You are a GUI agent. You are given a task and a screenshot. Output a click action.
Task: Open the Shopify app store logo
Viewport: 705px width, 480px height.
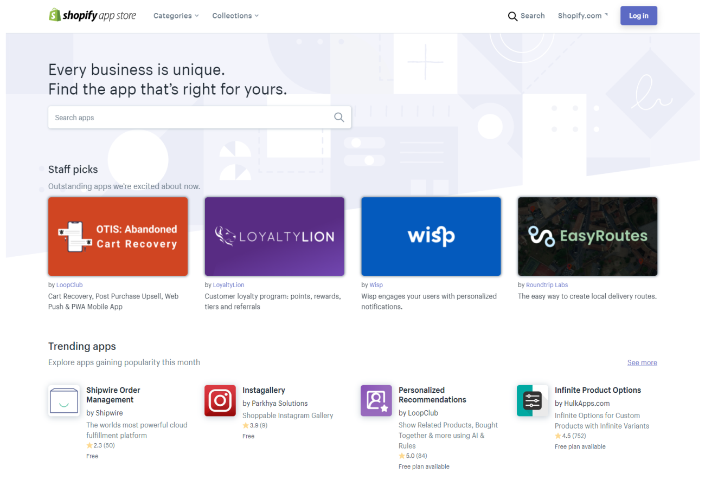[92, 15]
